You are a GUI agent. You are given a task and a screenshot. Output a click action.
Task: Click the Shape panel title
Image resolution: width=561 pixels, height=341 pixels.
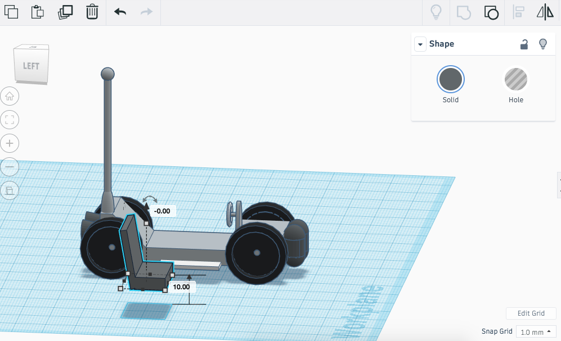coord(442,44)
